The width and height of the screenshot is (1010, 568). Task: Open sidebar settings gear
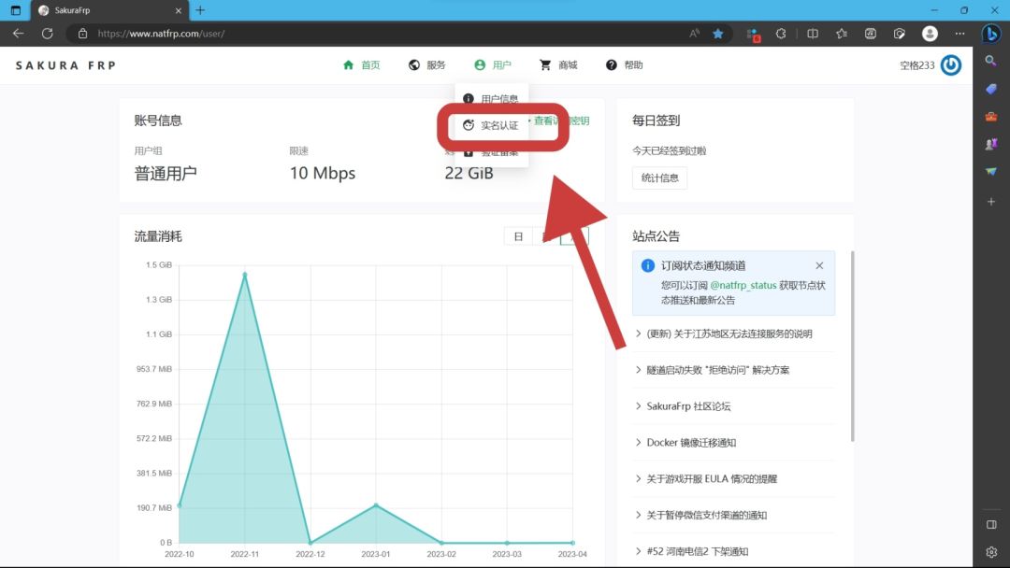coord(990,552)
